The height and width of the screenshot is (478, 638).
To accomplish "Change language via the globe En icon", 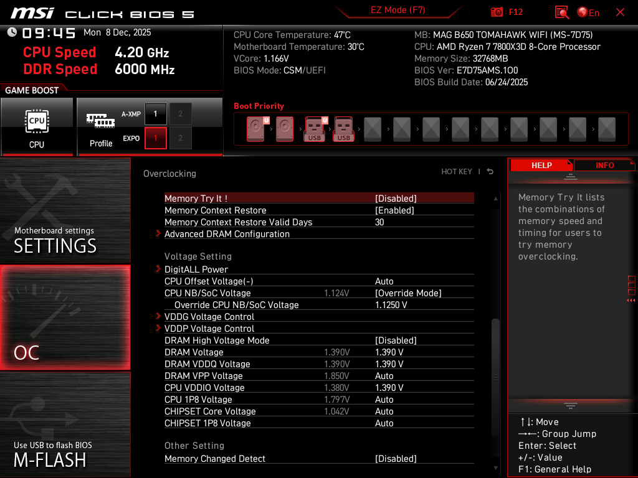I will (x=588, y=12).
